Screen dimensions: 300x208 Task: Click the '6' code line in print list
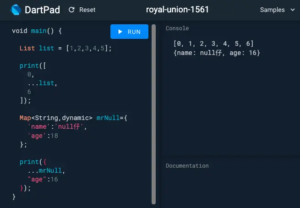tap(29, 92)
